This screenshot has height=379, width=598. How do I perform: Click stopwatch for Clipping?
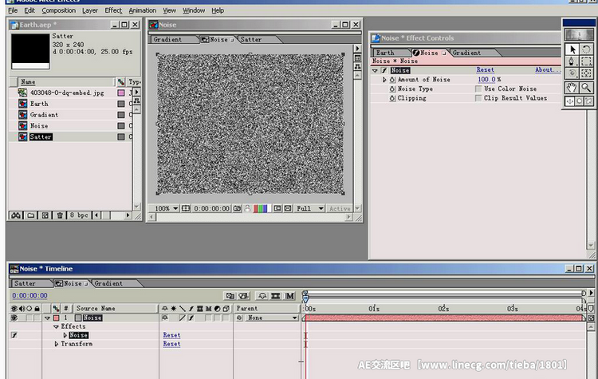392,98
